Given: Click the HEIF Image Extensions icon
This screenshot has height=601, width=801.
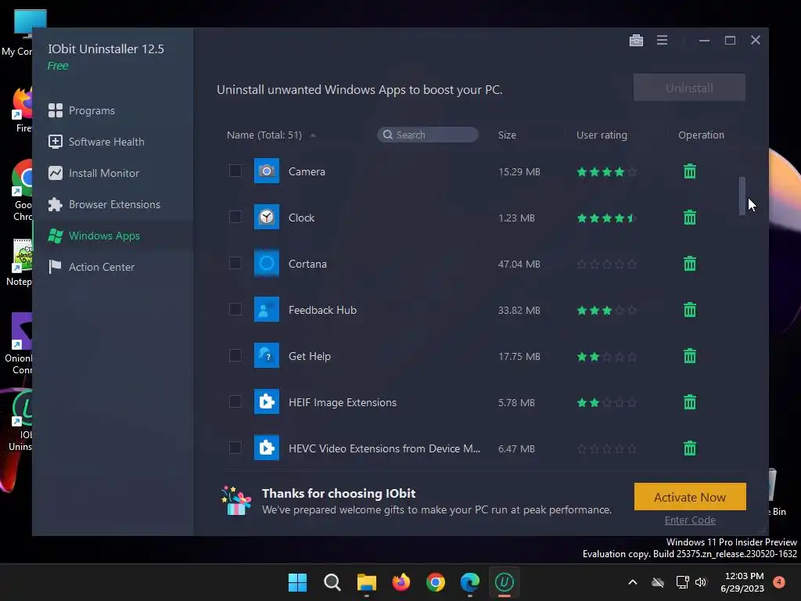Looking at the screenshot, I should pyautogui.click(x=267, y=401).
